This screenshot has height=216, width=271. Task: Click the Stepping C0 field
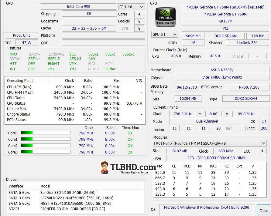click(x=89, y=14)
